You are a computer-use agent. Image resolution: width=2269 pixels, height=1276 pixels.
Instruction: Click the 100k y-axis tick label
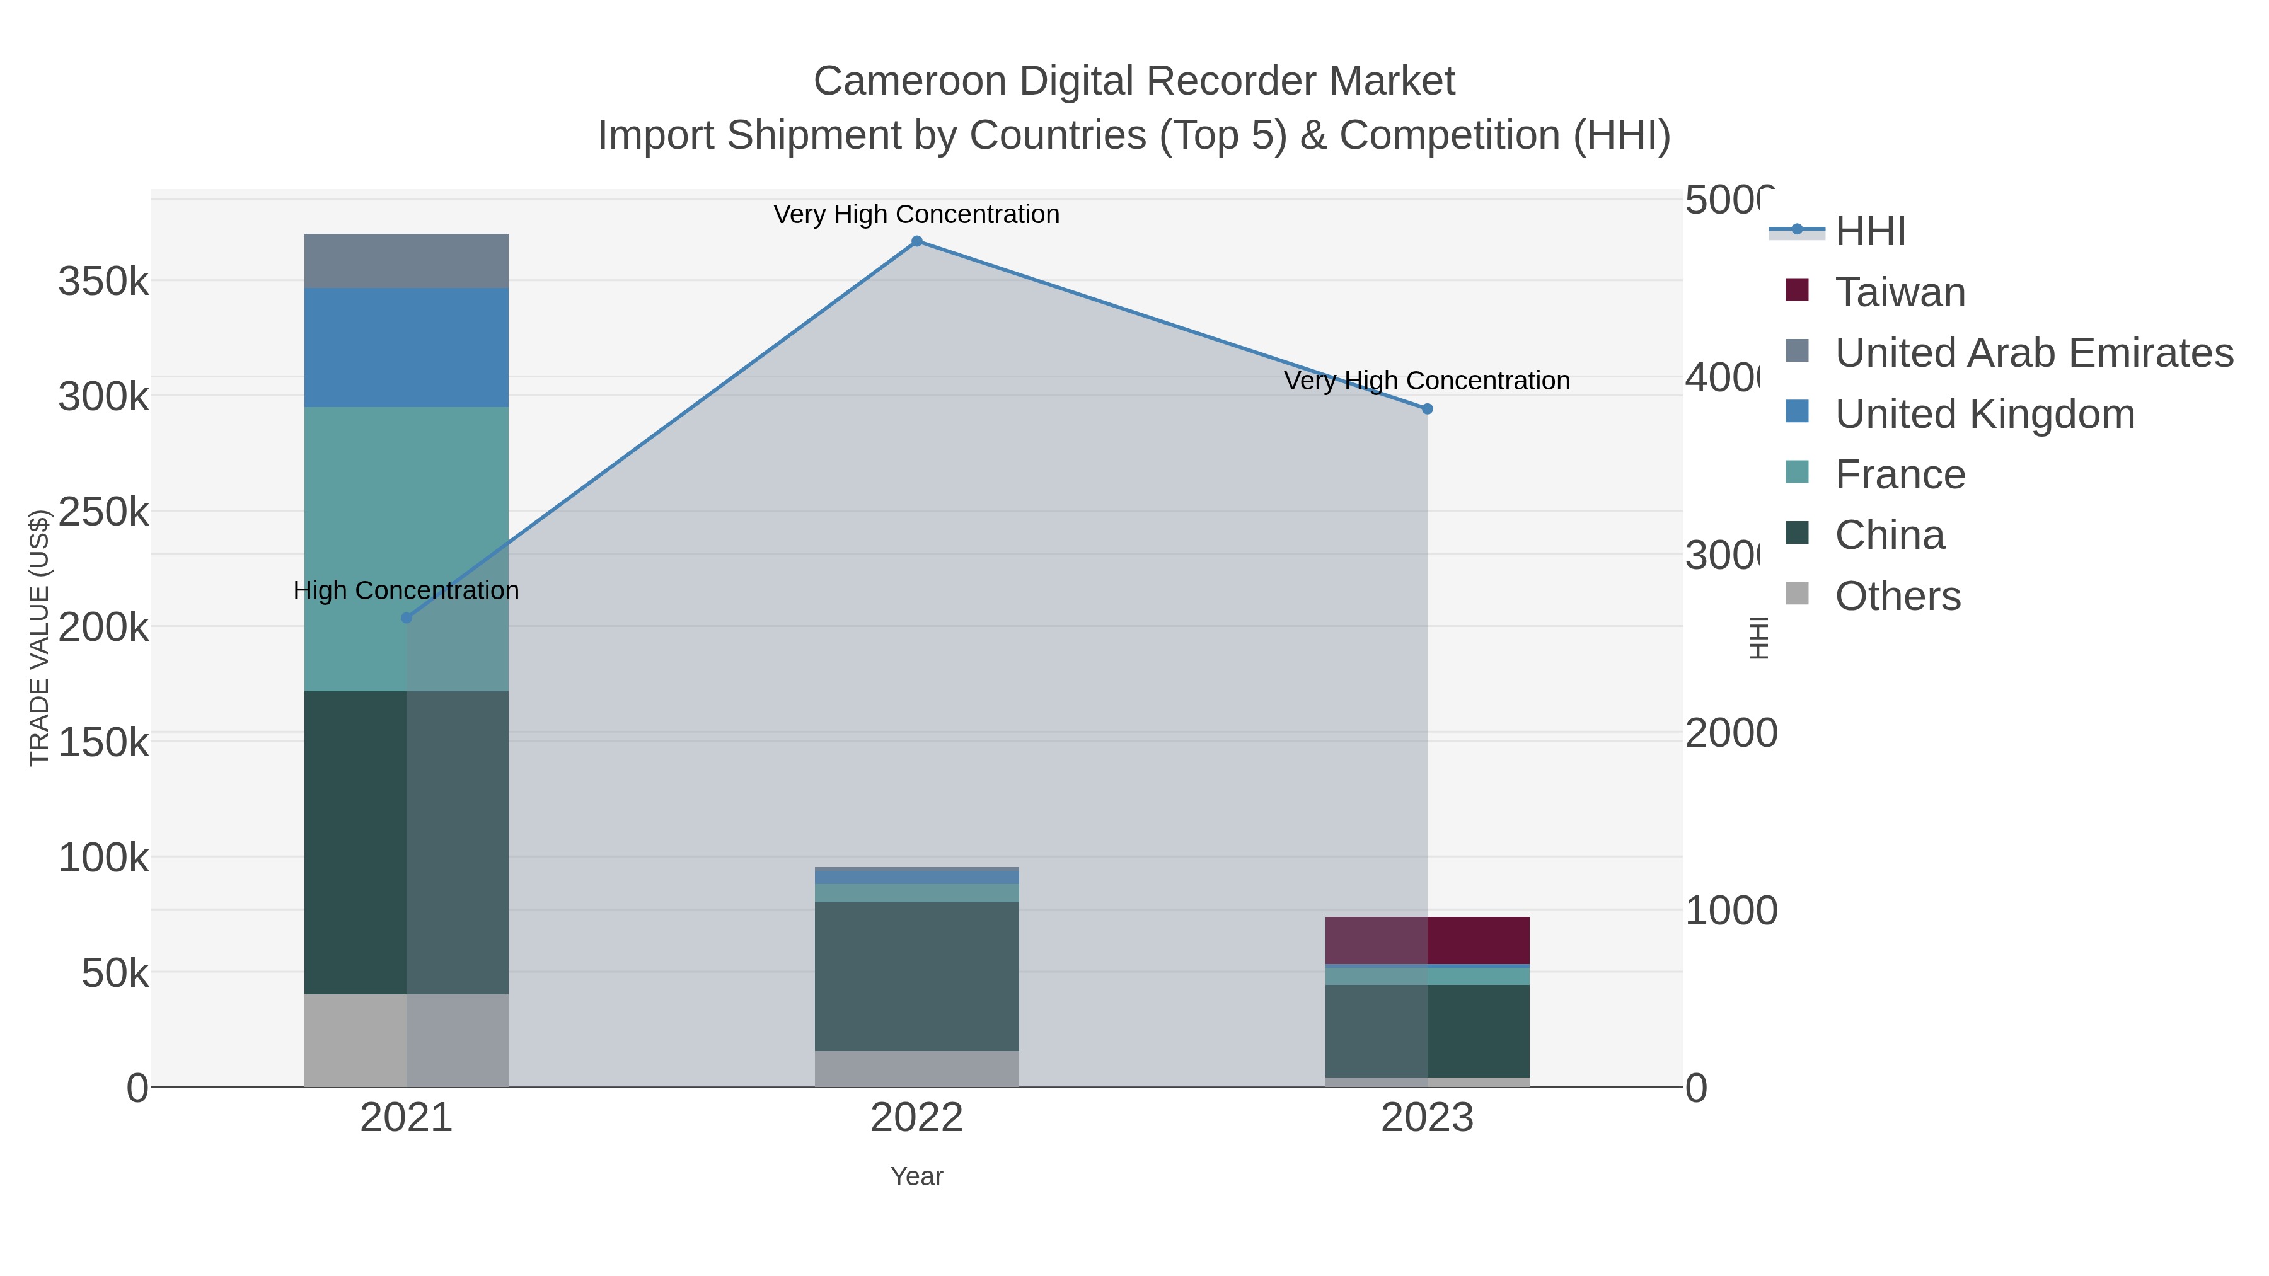[104, 858]
